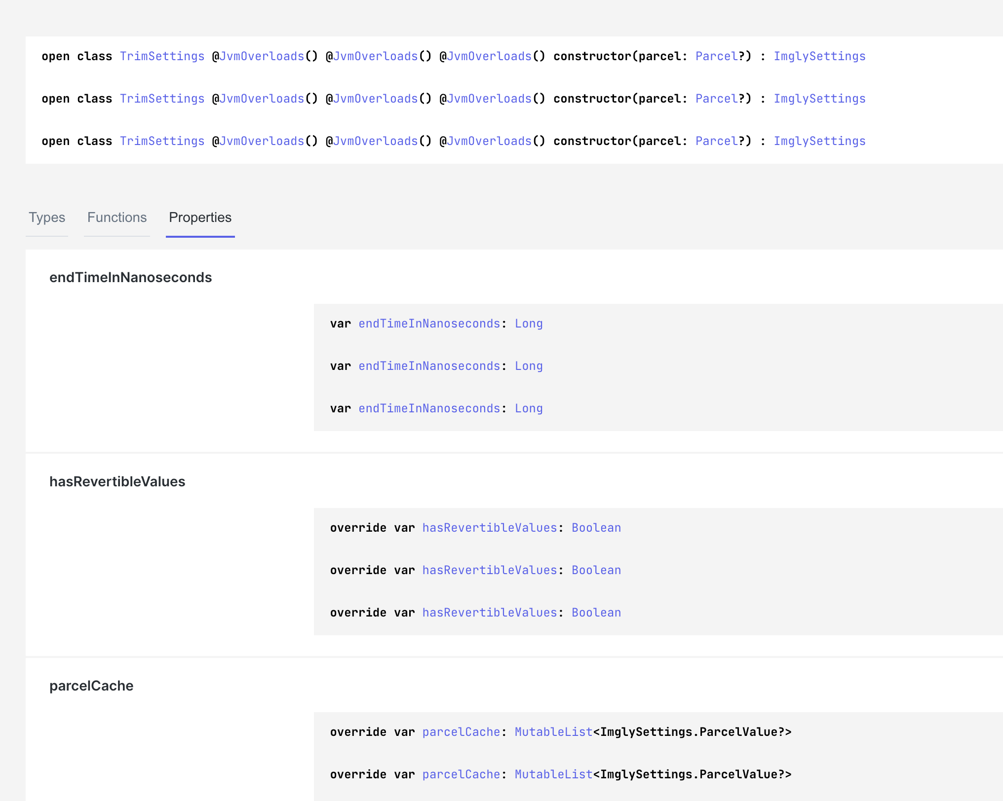1003x801 pixels.
Task: Select the Properties tab
Action: 199,218
